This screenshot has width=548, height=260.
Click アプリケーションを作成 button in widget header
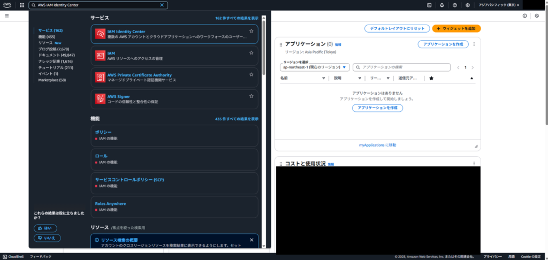443,44
